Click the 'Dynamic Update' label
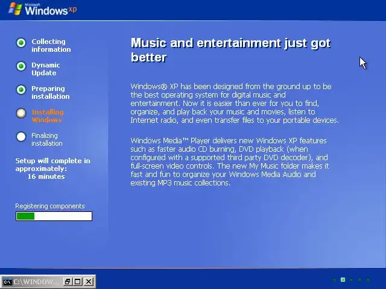This screenshot has height=289, width=386. pyautogui.click(x=46, y=69)
